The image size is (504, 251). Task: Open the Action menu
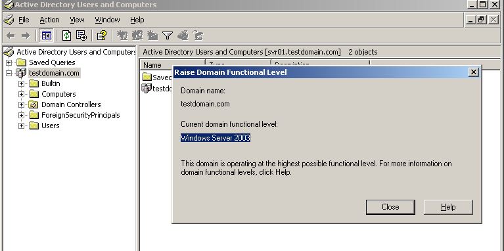pos(49,20)
